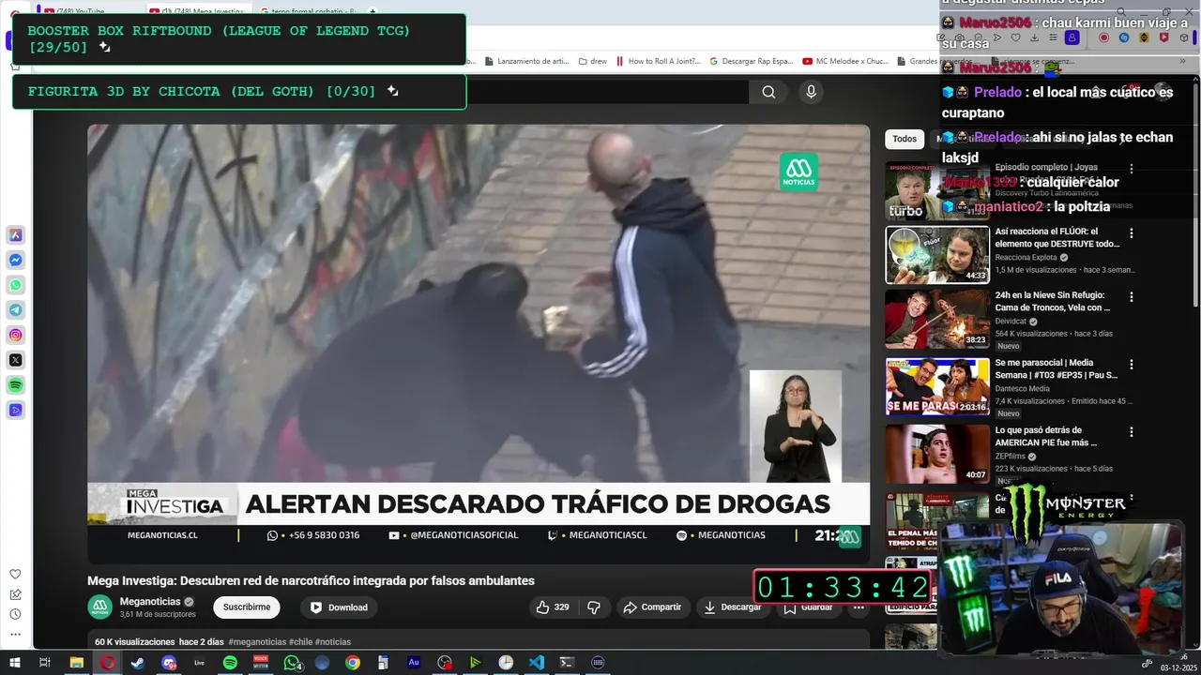Open Telegram in the Opera sidebar
This screenshot has width=1201, height=675.
[16, 309]
